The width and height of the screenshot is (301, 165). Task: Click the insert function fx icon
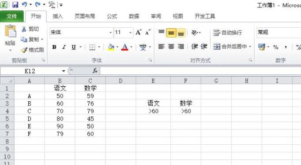[95, 71]
